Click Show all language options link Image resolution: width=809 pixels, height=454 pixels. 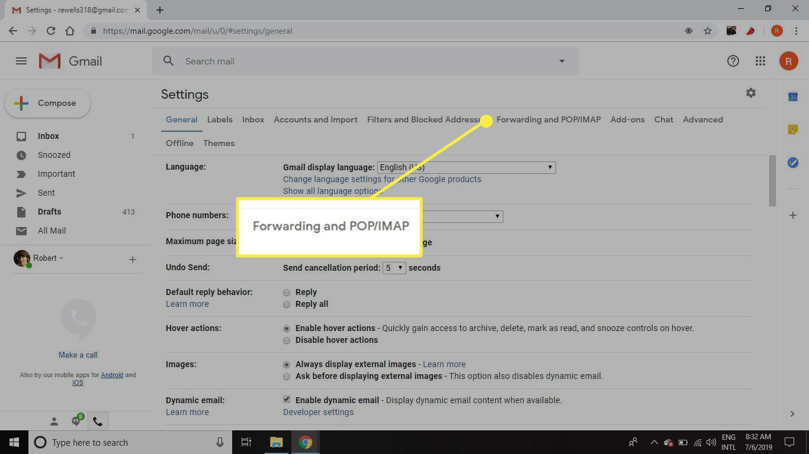pyautogui.click(x=333, y=191)
